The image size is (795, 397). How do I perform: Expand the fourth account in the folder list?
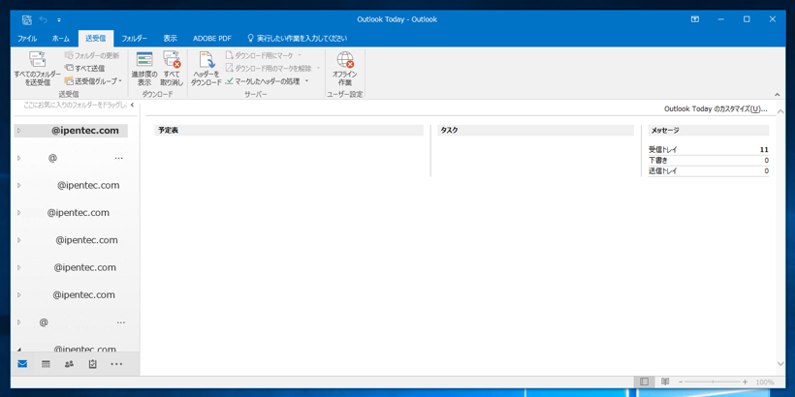point(18,213)
